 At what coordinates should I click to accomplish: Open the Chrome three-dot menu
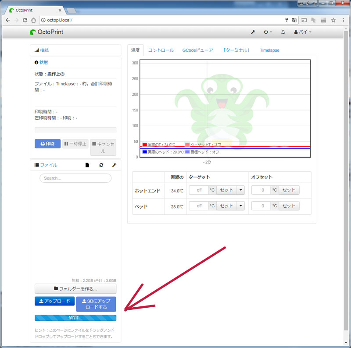pos(343,20)
